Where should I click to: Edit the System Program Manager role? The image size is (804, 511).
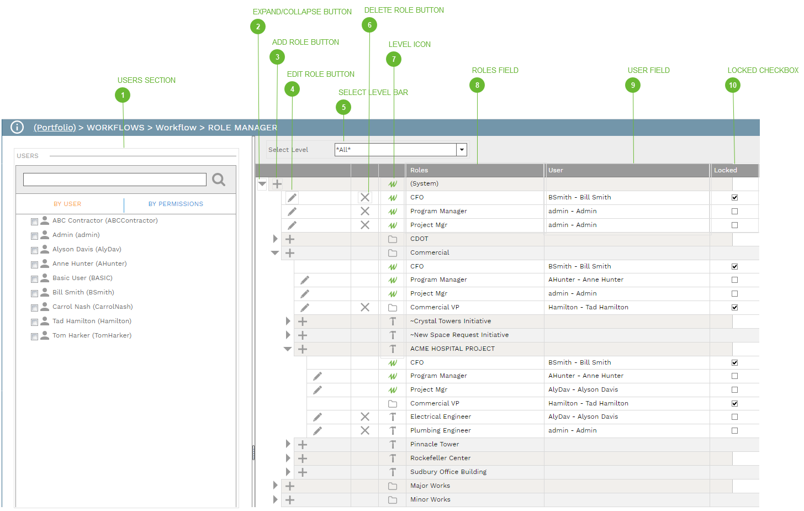[292, 211]
